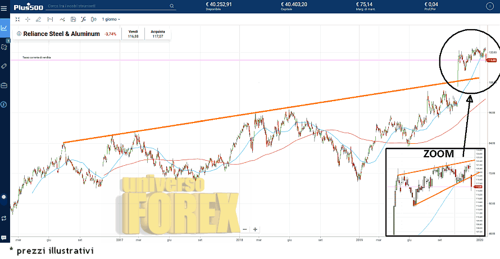
Task: Zoom out chart with minus button
Action: pos(245,229)
